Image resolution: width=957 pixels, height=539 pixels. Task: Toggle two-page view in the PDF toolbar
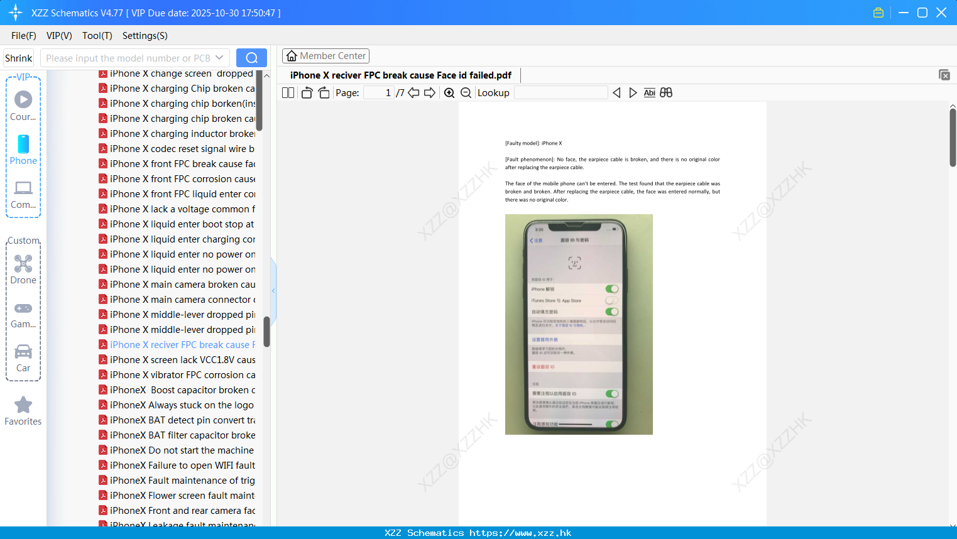click(288, 92)
